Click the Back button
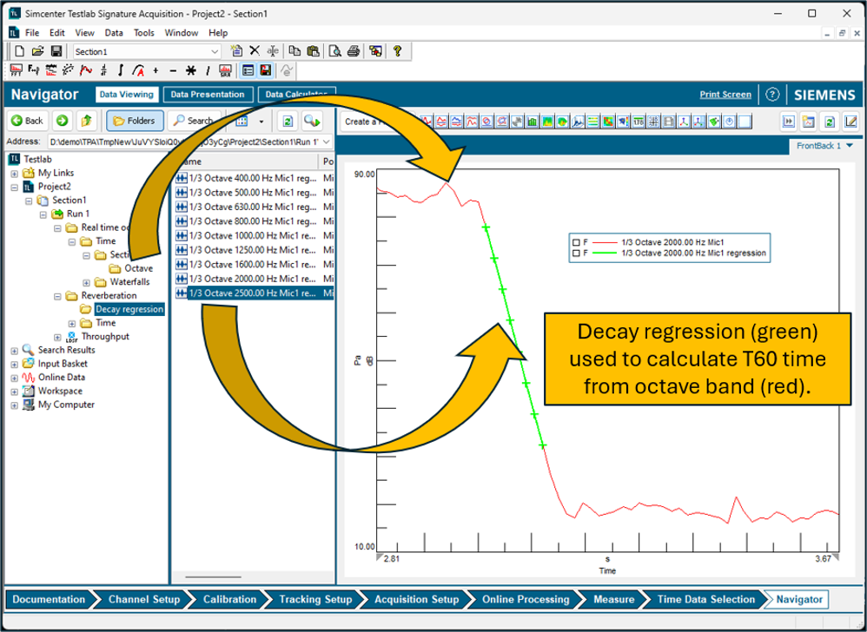The height and width of the screenshot is (632, 867). tap(28, 121)
